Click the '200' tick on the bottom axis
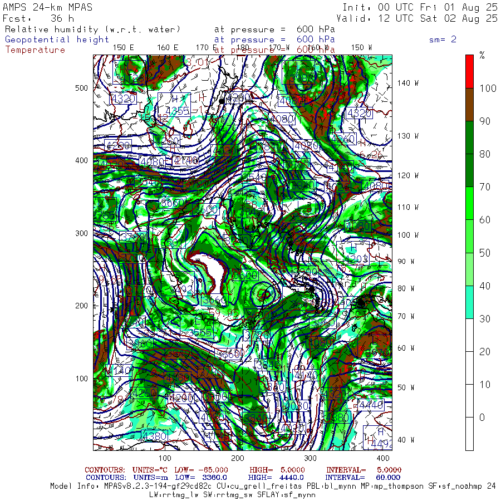Screen dimensions: 501x501 tap(238, 458)
